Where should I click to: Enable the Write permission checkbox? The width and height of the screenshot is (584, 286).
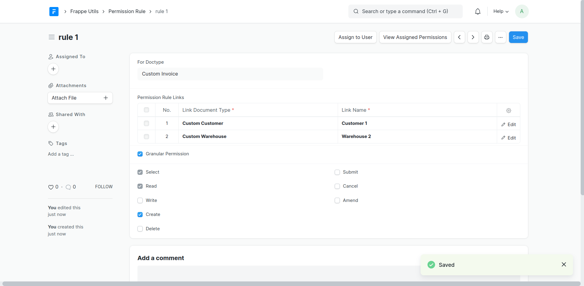140,200
